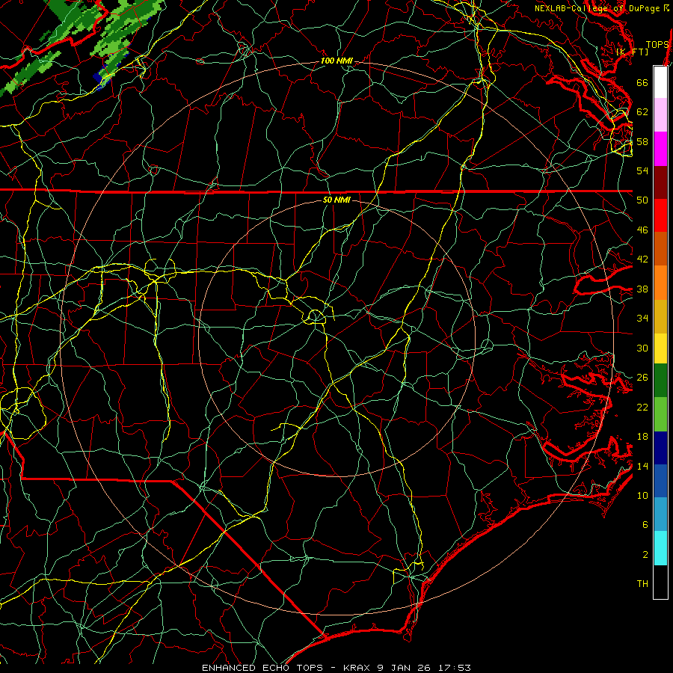Click the '14' legend value
673x673 pixels.
click(x=642, y=467)
